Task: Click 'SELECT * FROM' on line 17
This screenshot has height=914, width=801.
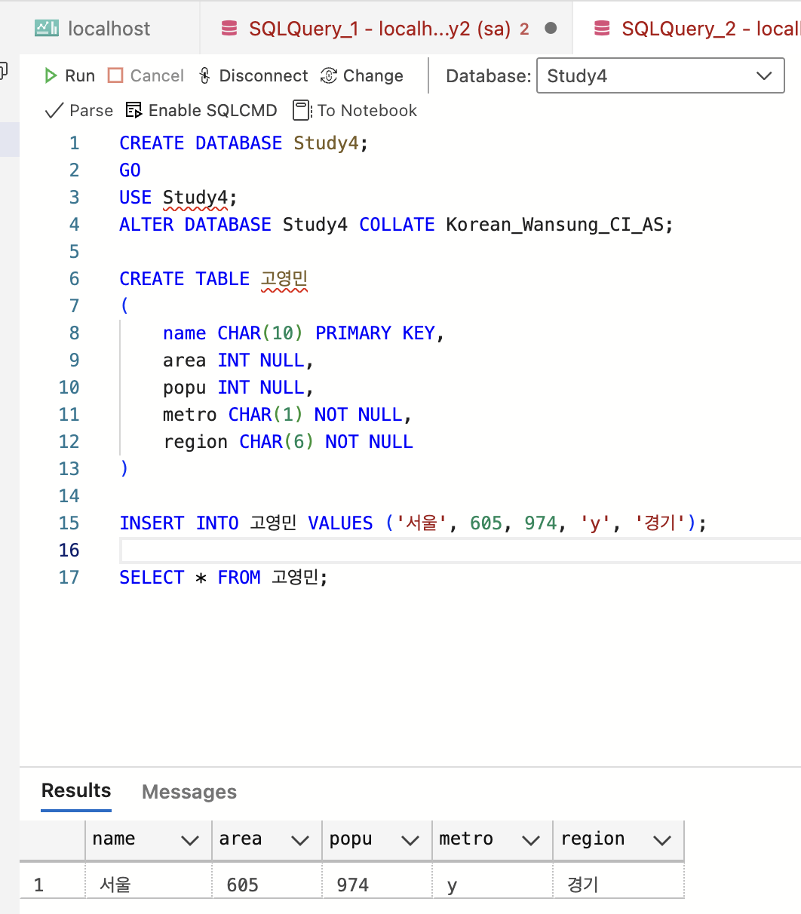Action: tap(189, 578)
